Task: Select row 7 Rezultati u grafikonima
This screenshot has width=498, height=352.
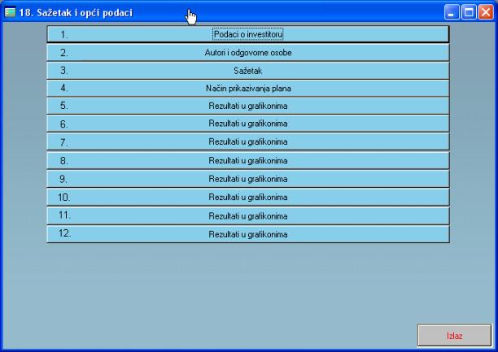Action: pyautogui.click(x=248, y=141)
